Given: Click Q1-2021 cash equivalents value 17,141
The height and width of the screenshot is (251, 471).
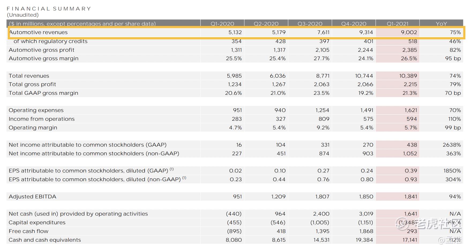Looking at the screenshot, I should [x=410, y=240].
